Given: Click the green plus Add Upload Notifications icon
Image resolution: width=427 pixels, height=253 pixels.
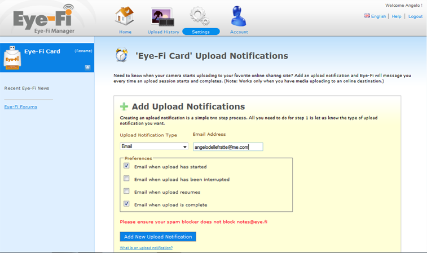Looking at the screenshot, I should (124, 106).
